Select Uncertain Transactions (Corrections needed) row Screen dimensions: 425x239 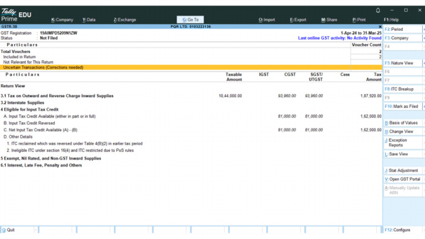[x=191, y=67]
